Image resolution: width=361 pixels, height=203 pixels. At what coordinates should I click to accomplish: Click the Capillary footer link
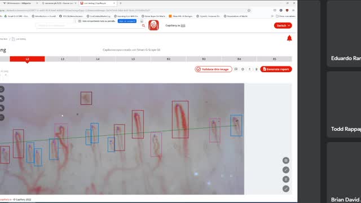(6, 200)
